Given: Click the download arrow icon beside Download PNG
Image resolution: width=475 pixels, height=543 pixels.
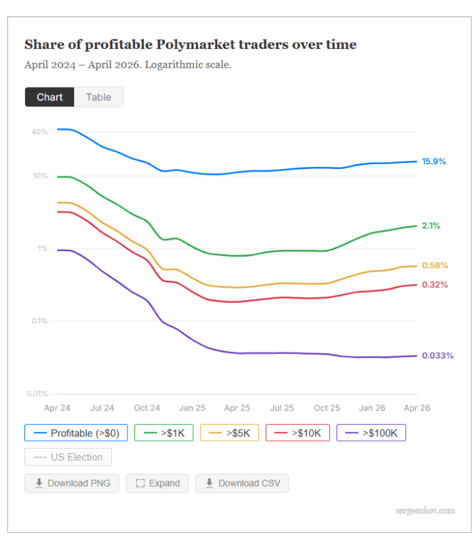Looking at the screenshot, I should click(39, 483).
